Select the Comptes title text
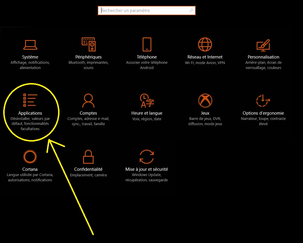 pos(88,113)
